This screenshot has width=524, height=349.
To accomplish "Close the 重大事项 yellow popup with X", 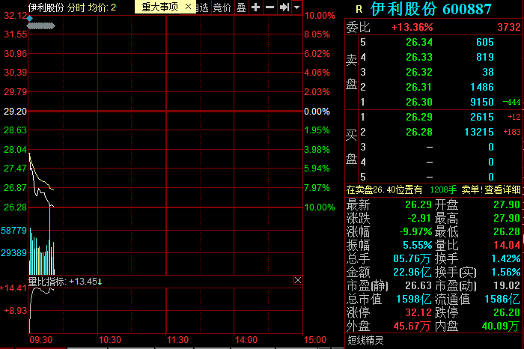I will pyautogui.click(x=188, y=7).
